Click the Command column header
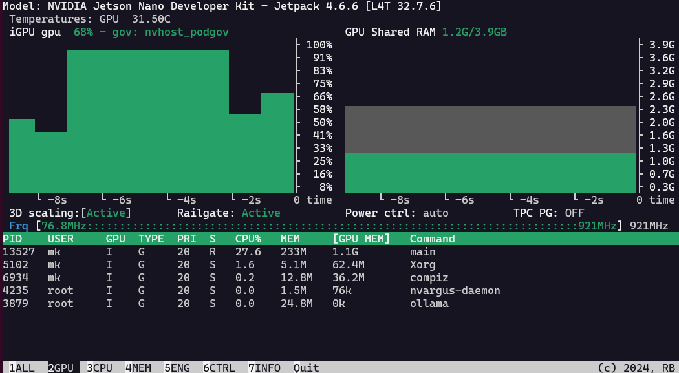 coord(432,239)
